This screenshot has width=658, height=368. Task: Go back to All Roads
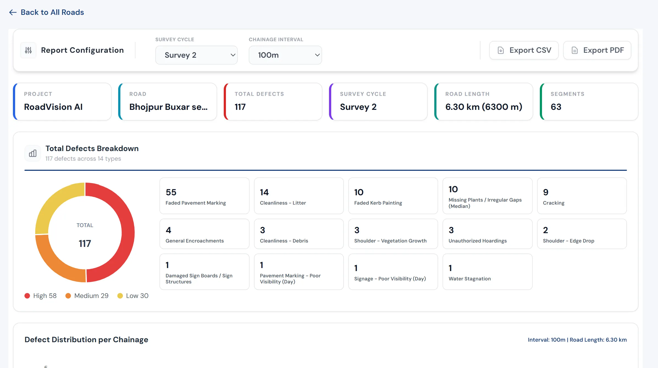point(46,12)
